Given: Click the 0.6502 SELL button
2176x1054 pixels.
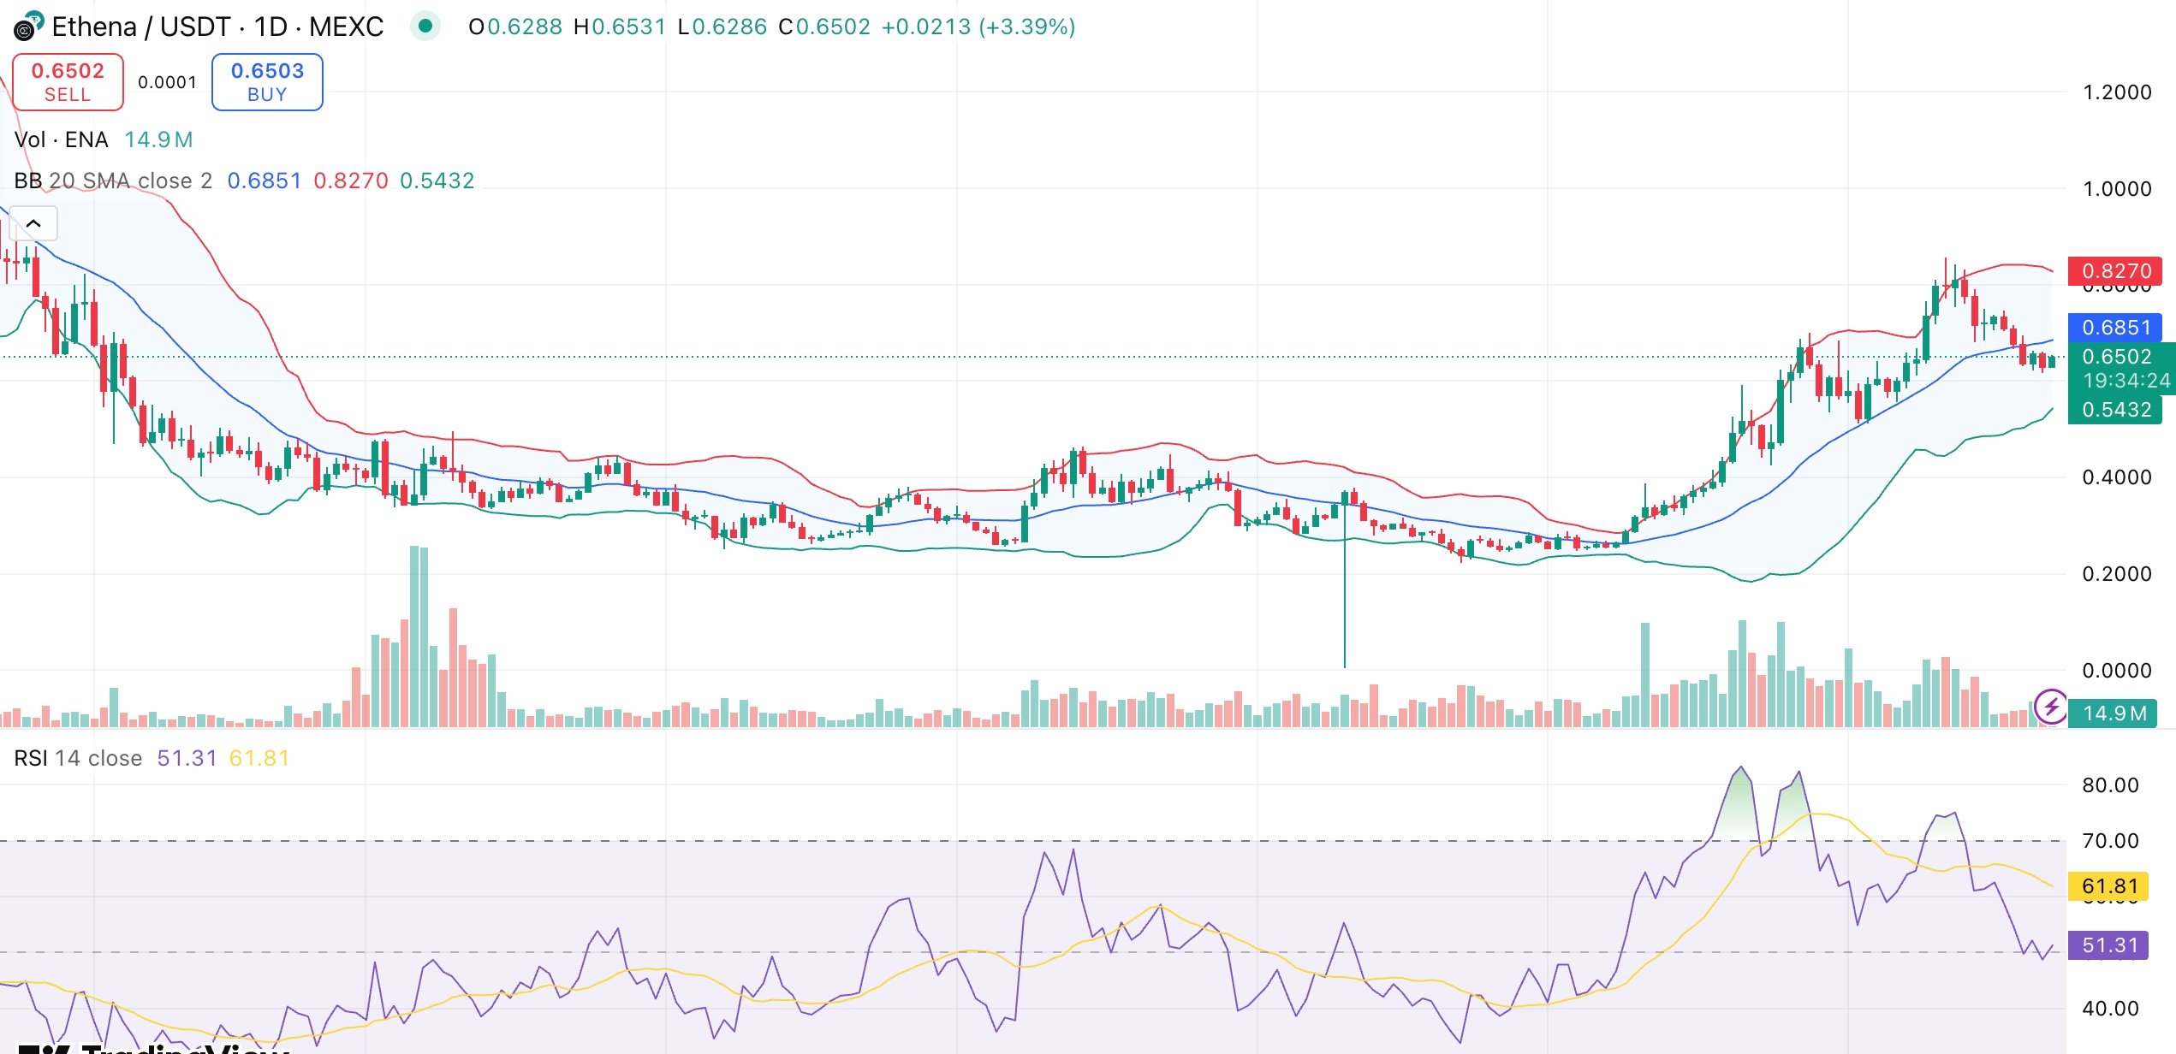Looking at the screenshot, I should click(68, 81).
